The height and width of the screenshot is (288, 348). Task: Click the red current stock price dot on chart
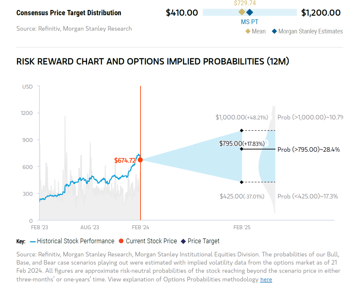(x=140, y=160)
